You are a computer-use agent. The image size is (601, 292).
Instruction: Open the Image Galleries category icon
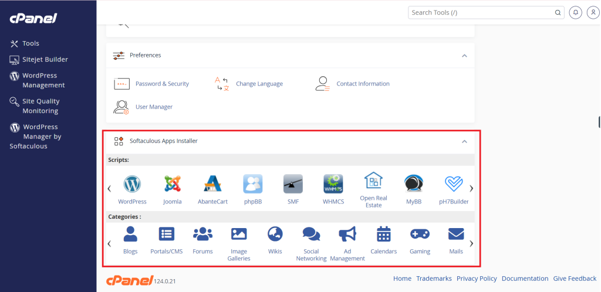tap(239, 234)
